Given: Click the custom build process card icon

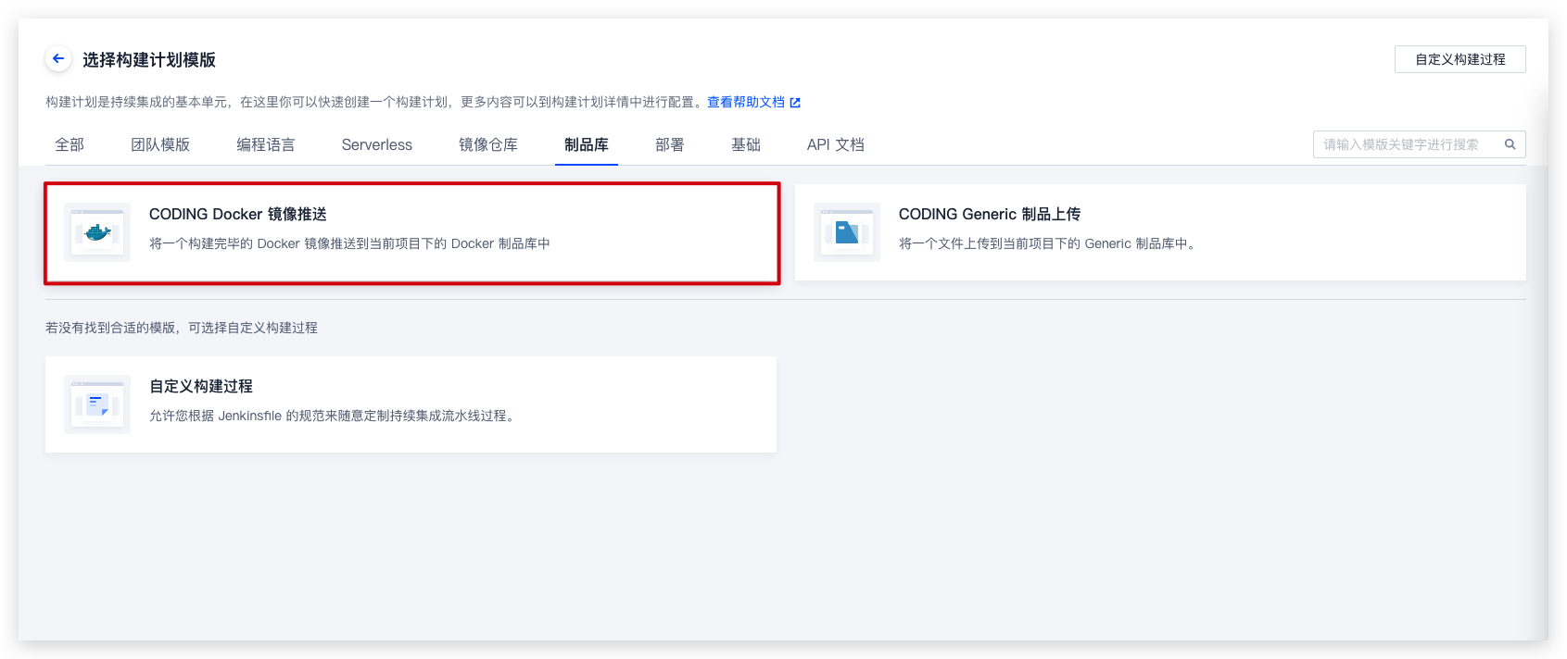Looking at the screenshot, I should (x=97, y=404).
